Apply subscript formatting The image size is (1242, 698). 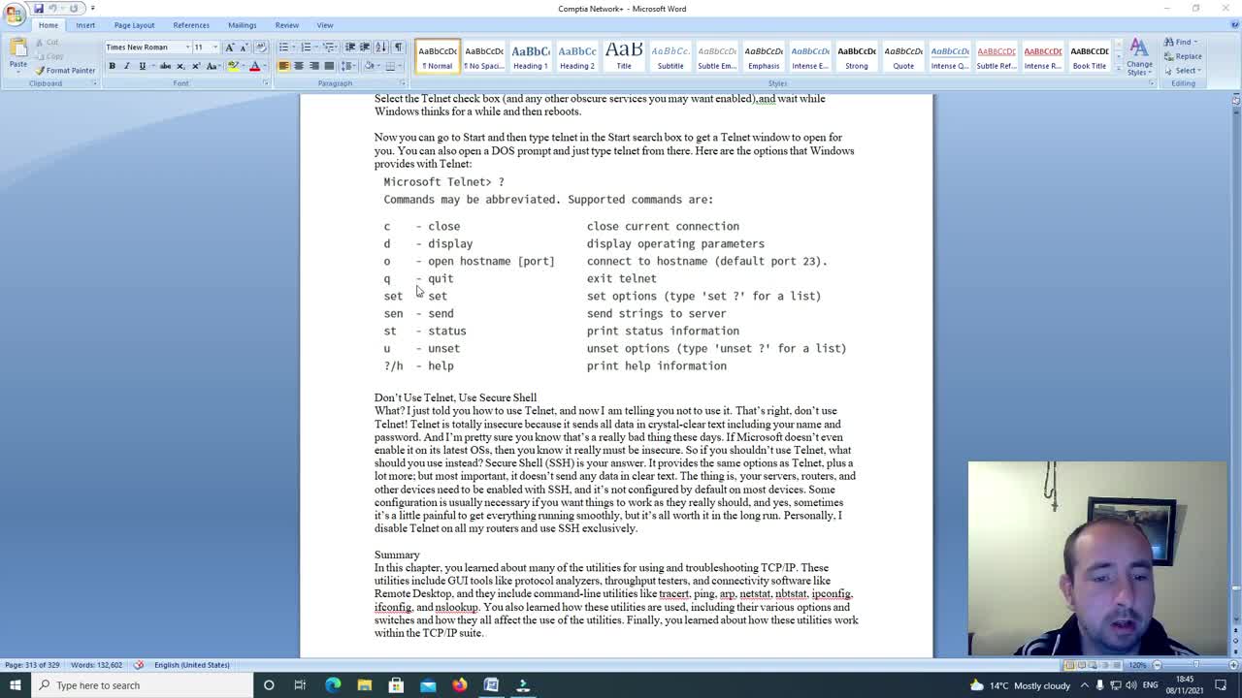pyautogui.click(x=180, y=66)
